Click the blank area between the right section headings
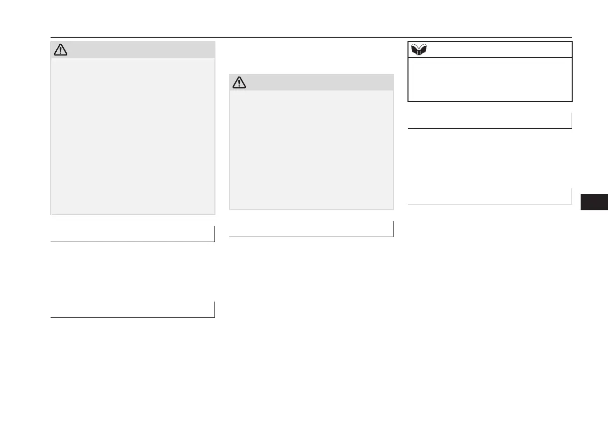Viewport: 608px width, 433px height. pyautogui.click(x=490, y=158)
